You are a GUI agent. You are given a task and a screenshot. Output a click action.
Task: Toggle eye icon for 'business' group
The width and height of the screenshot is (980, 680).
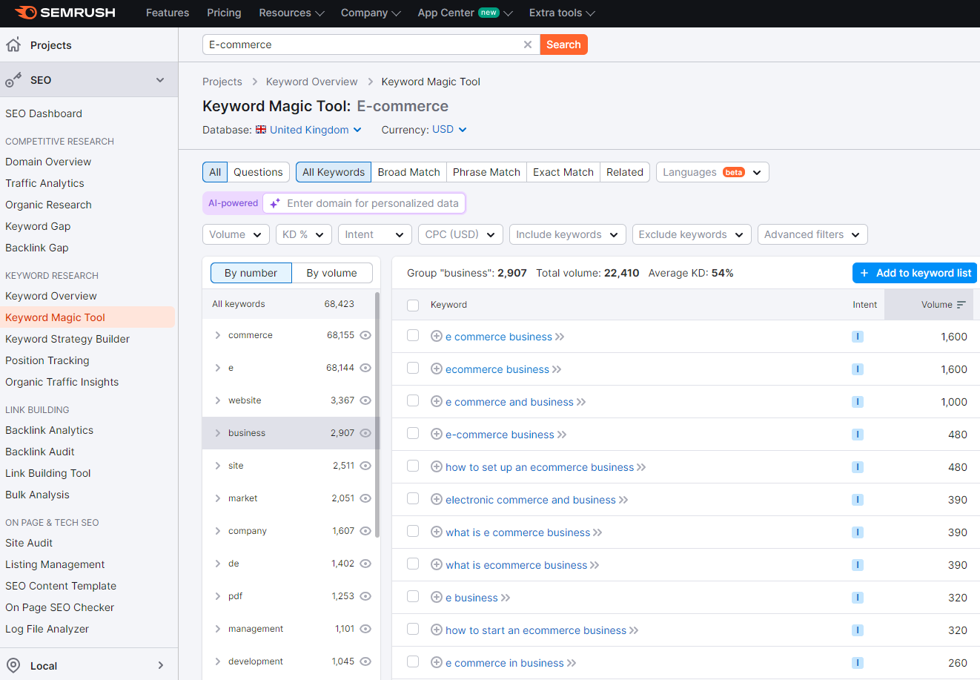click(365, 433)
